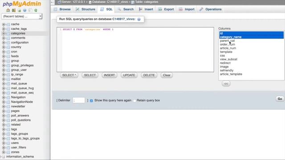Click Database C146917_vivvo breadcrumb link
Screen dimensions: 285x160
(110, 2)
